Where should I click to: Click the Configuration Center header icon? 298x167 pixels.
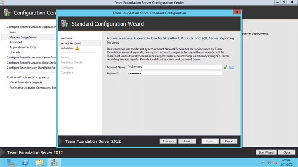pos(7,13)
